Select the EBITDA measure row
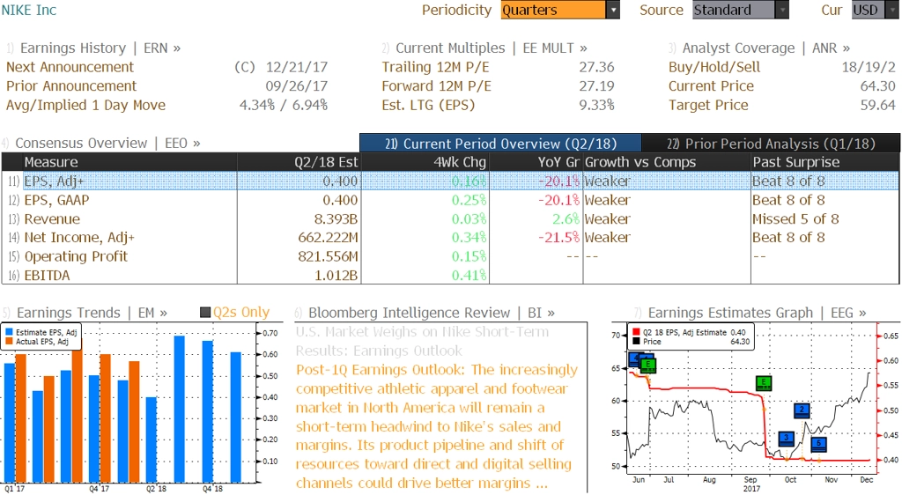The width and height of the screenshot is (902, 495). click(x=450, y=276)
